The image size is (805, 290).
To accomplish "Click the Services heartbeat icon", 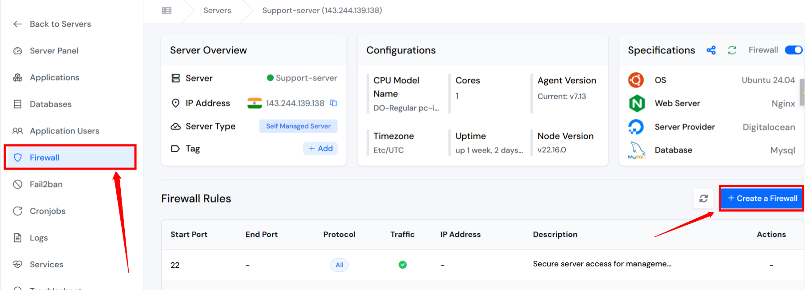I will (17, 264).
